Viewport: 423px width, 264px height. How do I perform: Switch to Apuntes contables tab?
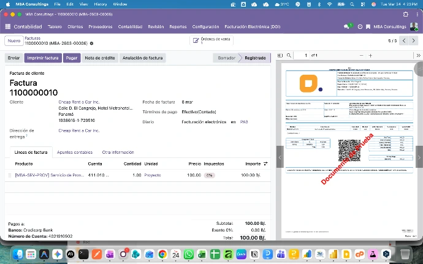[75, 152]
